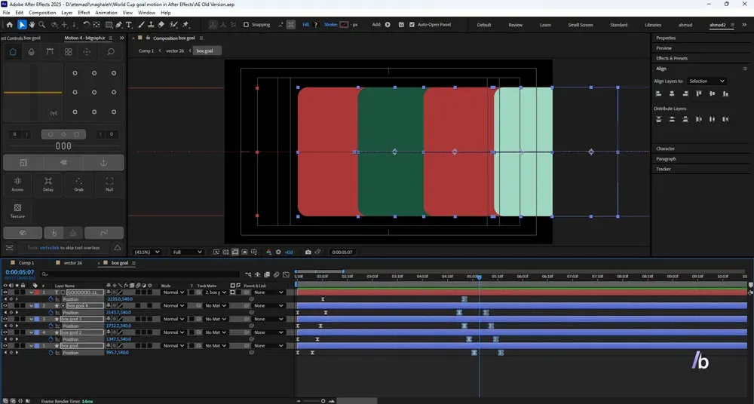This screenshot has height=404, width=754.
Task: Open the Animation menu
Action: pyautogui.click(x=106, y=13)
